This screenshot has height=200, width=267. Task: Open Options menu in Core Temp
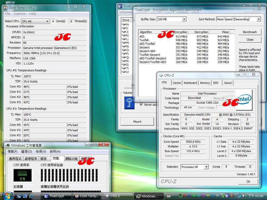pyautogui.click(x=20, y=14)
